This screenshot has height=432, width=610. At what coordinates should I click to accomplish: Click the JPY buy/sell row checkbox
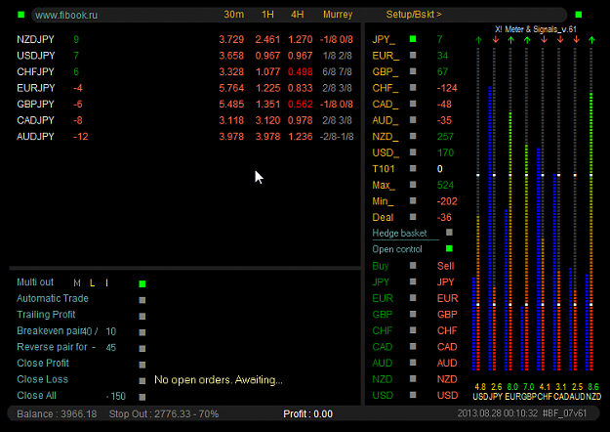click(413, 281)
